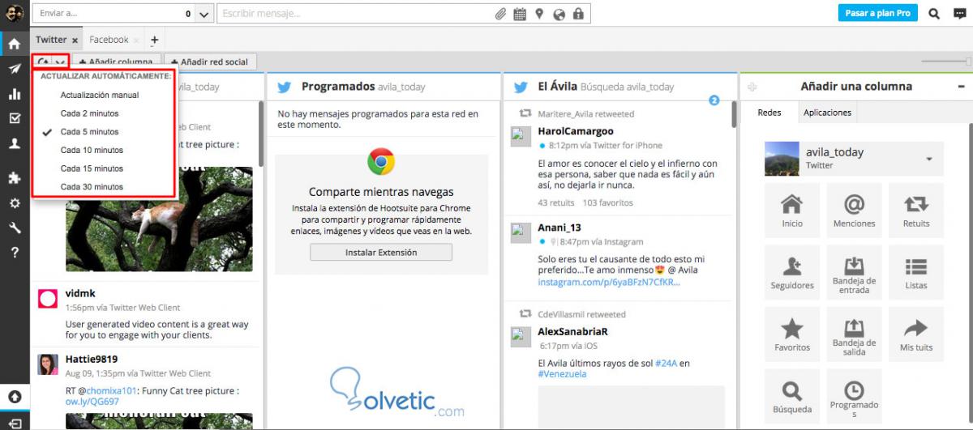Open the scheduling calendar icon
The image size is (973, 430).
click(x=520, y=14)
